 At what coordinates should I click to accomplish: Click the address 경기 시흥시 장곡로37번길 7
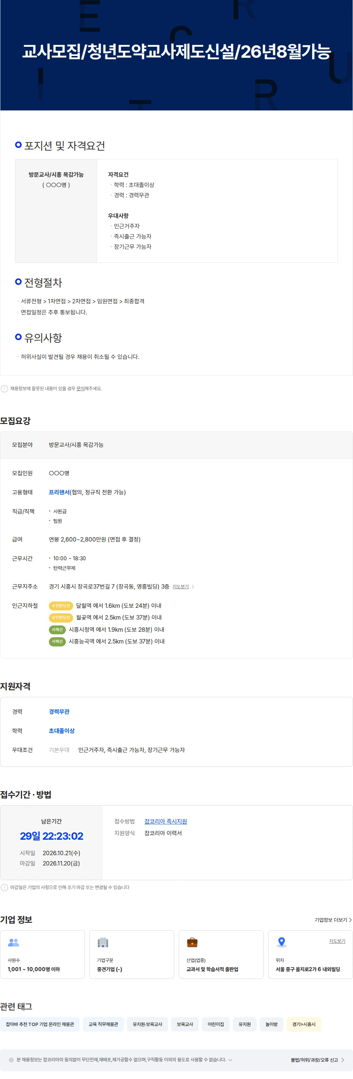[x=109, y=587]
